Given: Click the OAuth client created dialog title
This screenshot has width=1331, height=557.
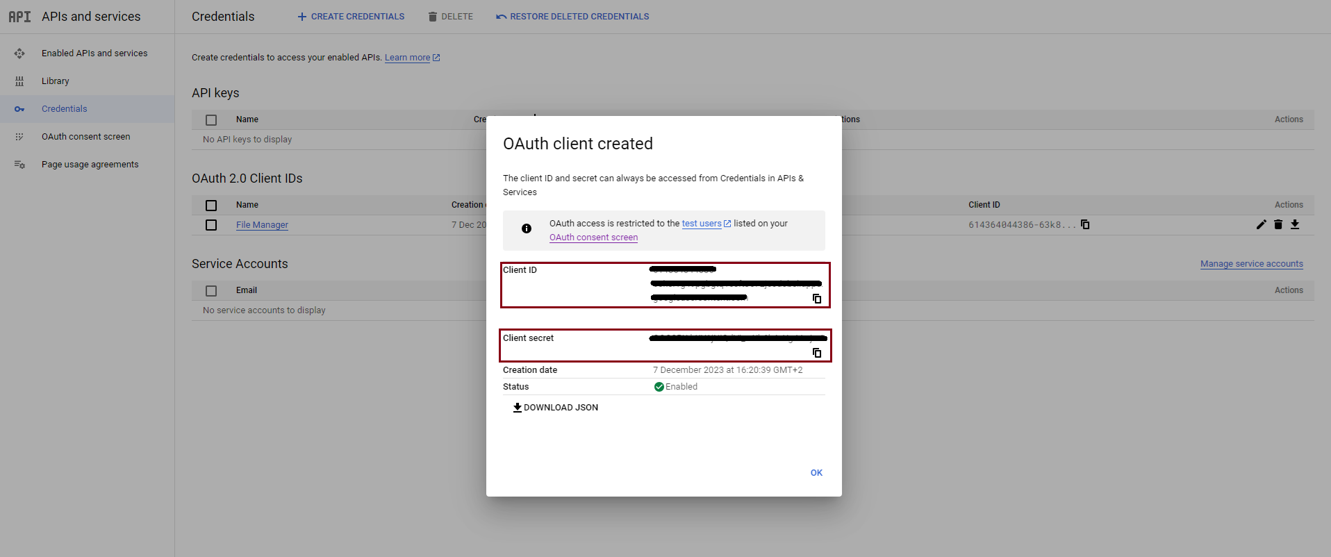Looking at the screenshot, I should pyautogui.click(x=578, y=144).
